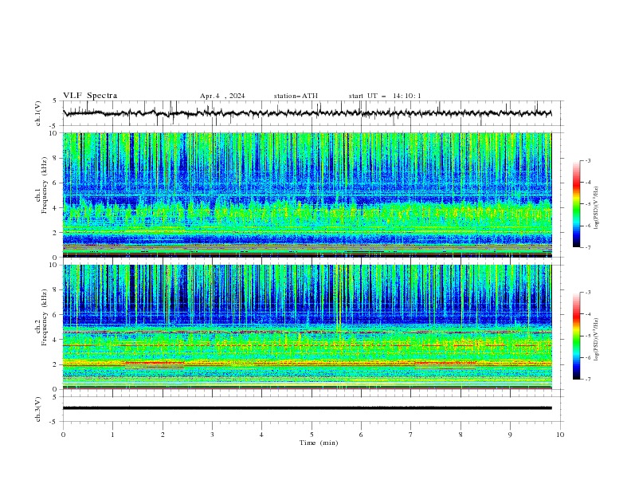Click the 8 kHz tick label of ch.2
The image size is (631, 488).
pos(56,290)
